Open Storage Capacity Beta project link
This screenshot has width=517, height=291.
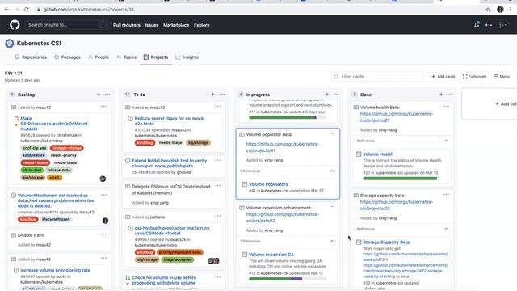tap(386, 242)
